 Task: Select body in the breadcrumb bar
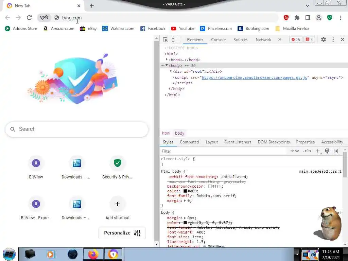(x=179, y=133)
